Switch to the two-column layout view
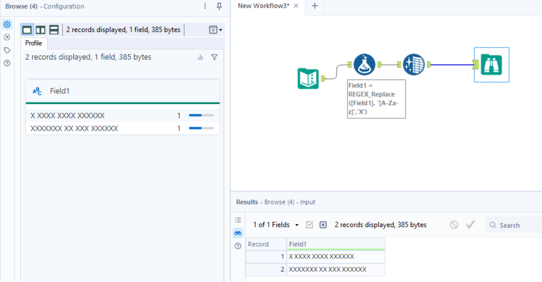Image resolution: width=542 pixels, height=282 pixels. pyautogui.click(x=40, y=29)
